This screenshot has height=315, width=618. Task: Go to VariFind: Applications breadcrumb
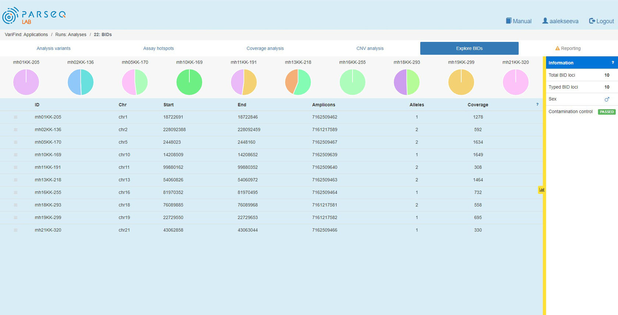[26, 35]
